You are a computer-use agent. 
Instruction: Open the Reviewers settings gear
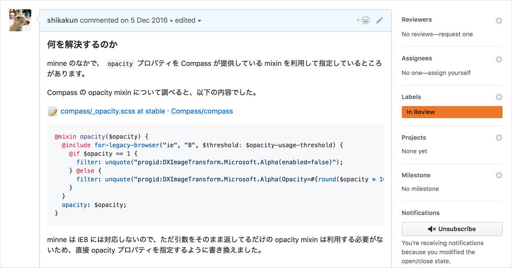(x=498, y=20)
